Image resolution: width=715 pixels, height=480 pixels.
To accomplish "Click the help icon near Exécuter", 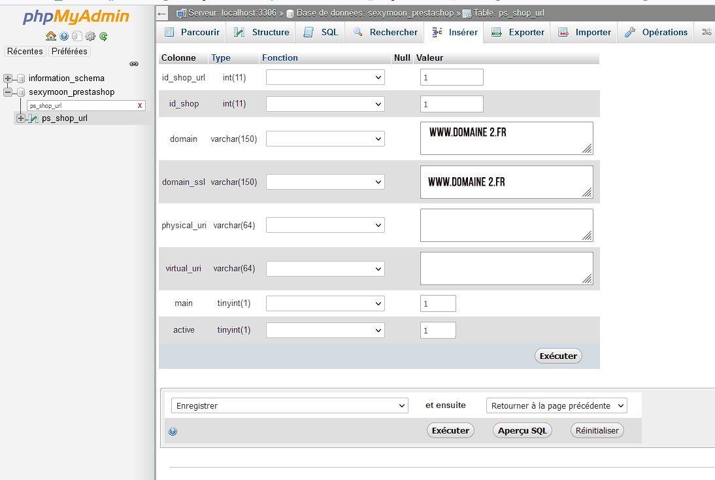I will tap(173, 431).
